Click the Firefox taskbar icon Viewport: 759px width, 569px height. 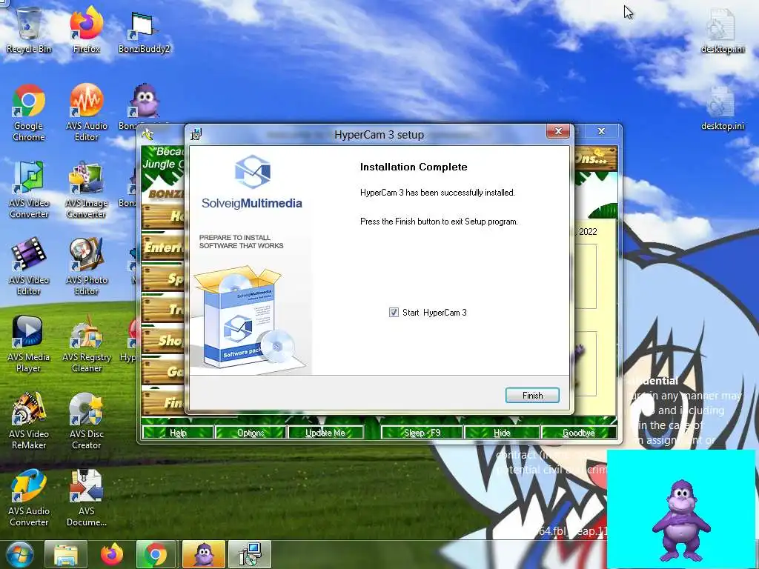tap(112, 554)
